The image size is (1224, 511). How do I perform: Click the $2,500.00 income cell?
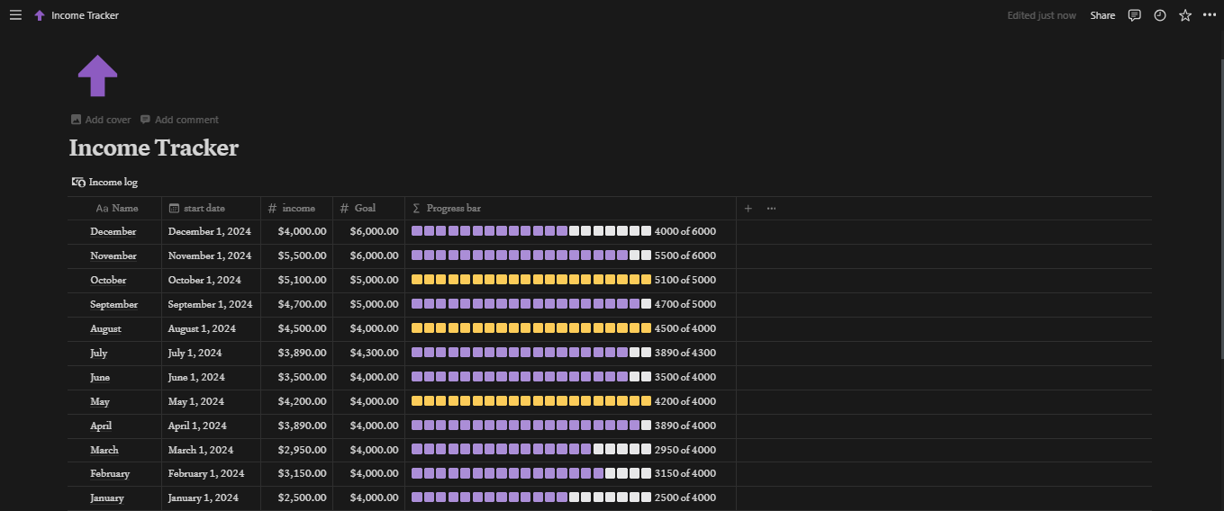[297, 498]
